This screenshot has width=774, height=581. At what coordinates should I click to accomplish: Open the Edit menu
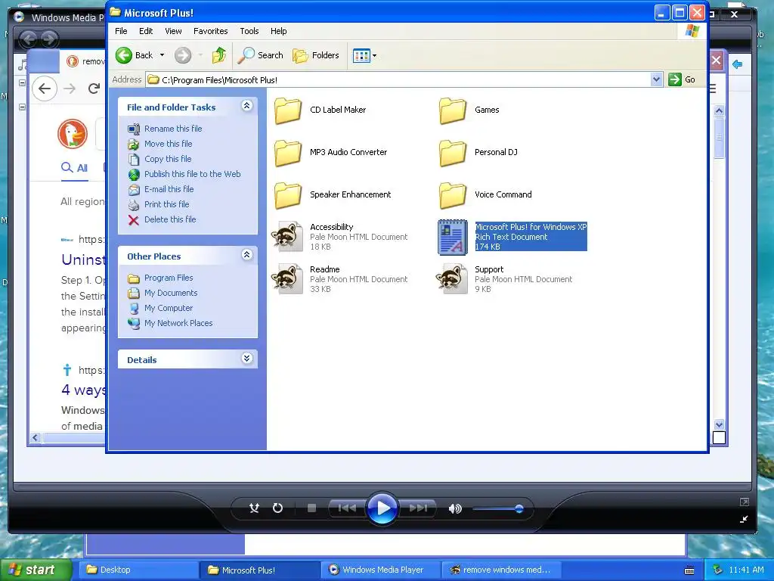(146, 31)
